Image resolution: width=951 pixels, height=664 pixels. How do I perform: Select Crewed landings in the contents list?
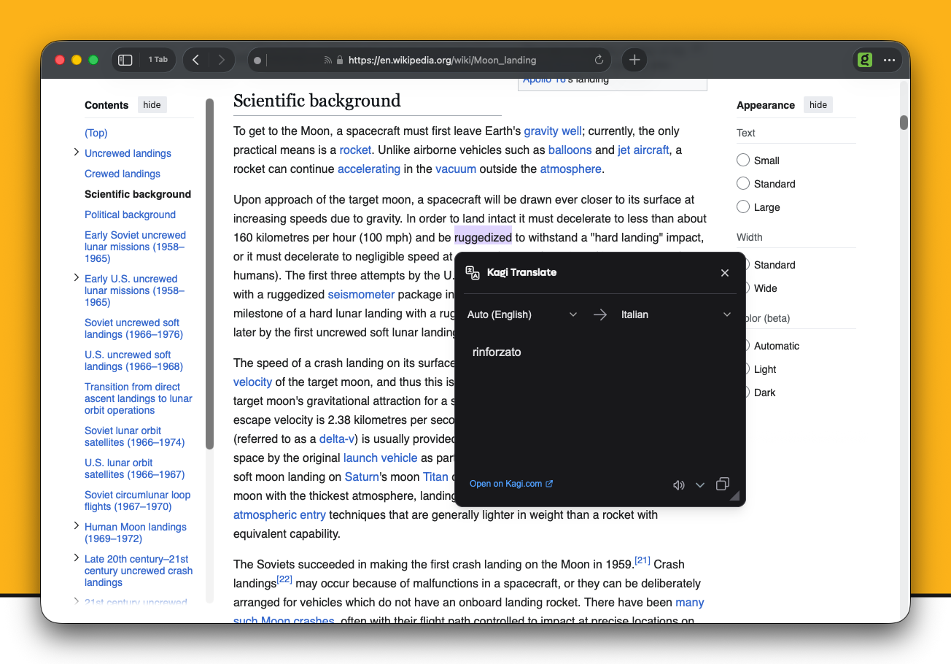pyautogui.click(x=122, y=174)
